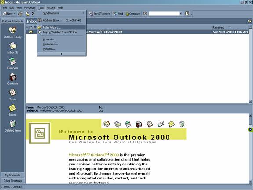Open Notes shortcut in Outlook bar

click(13, 110)
